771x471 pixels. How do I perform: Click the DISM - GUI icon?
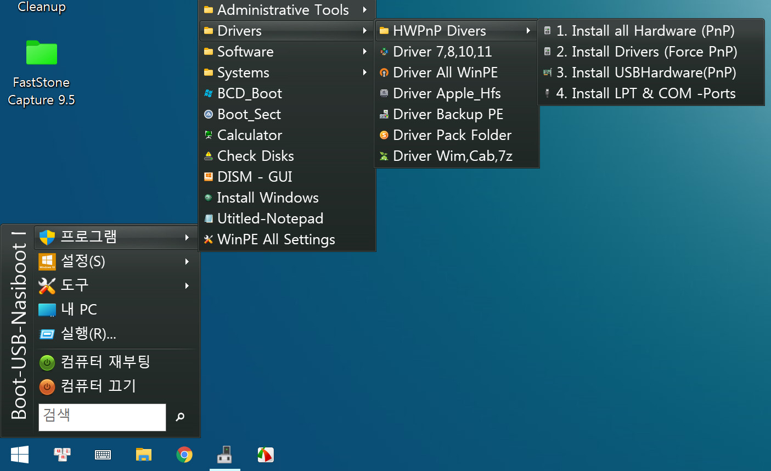[x=209, y=177]
